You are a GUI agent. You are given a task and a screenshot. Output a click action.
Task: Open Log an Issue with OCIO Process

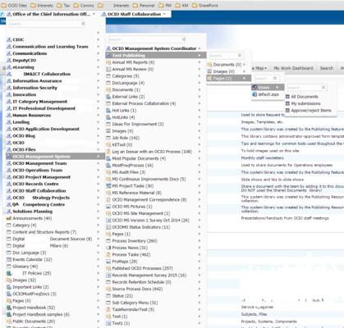pyautogui.click(x=152, y=152)
